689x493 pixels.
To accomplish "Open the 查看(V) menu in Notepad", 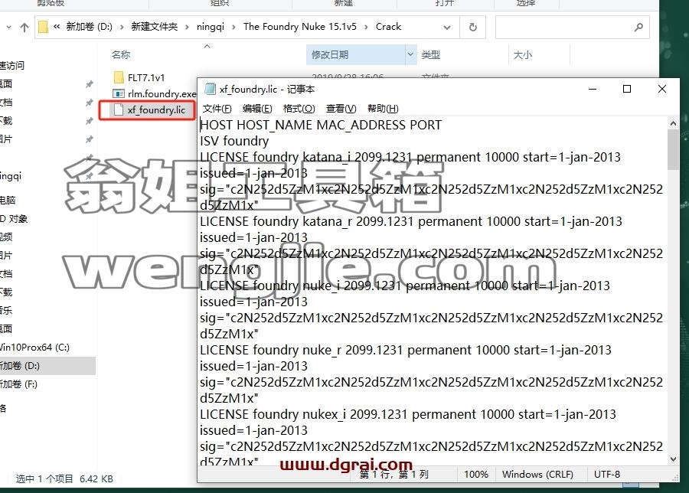I will pos(341,109).
